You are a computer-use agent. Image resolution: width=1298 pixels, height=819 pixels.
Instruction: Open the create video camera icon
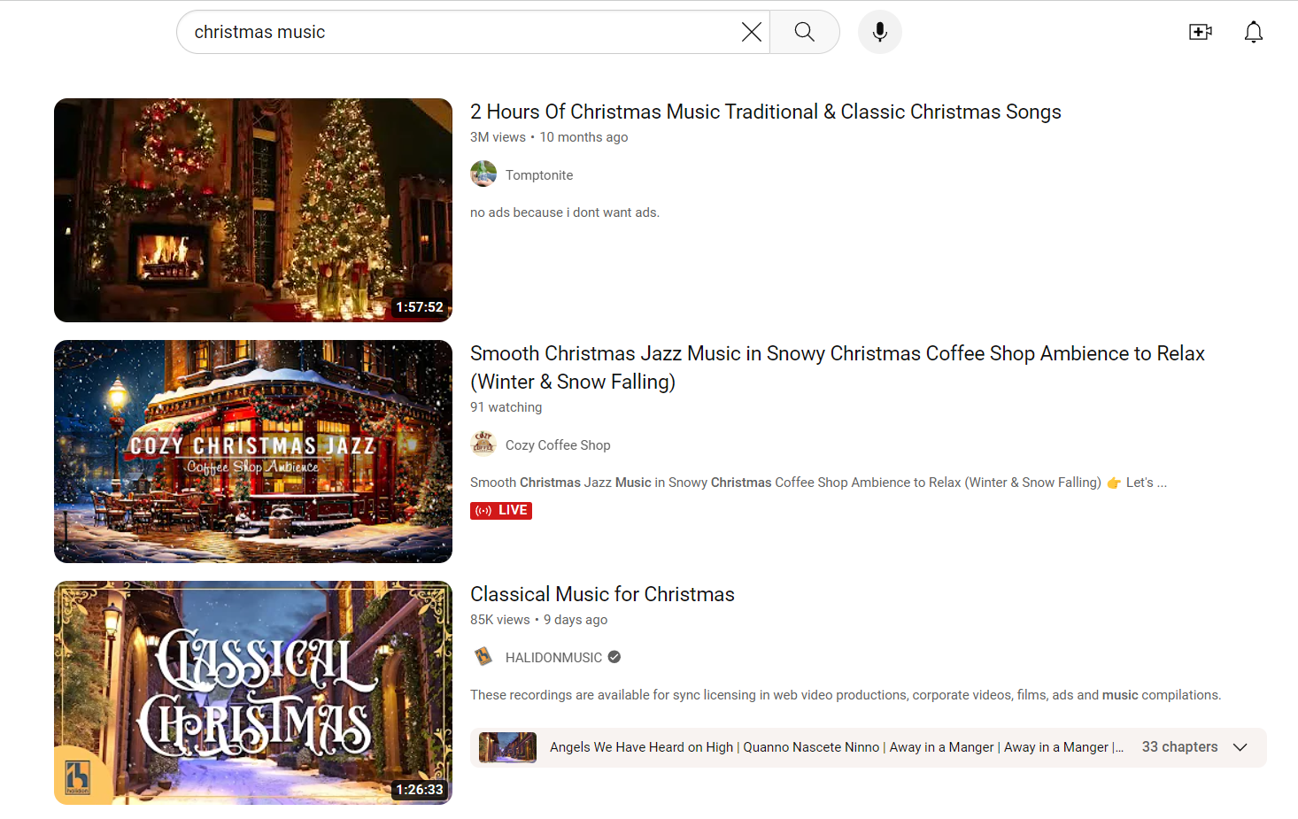click(x=1200, y=32)
